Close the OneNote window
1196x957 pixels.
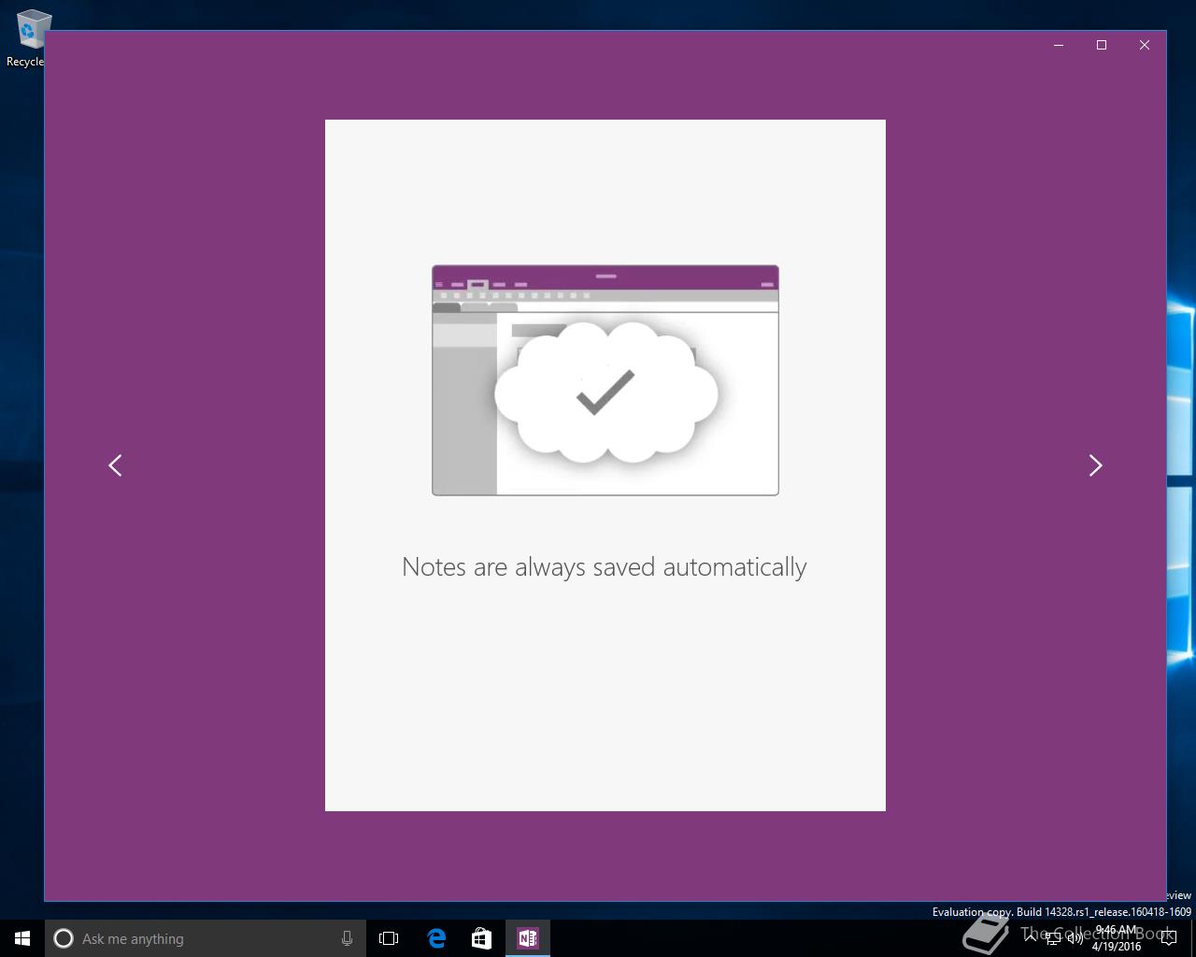click(x=1145, y=45)
